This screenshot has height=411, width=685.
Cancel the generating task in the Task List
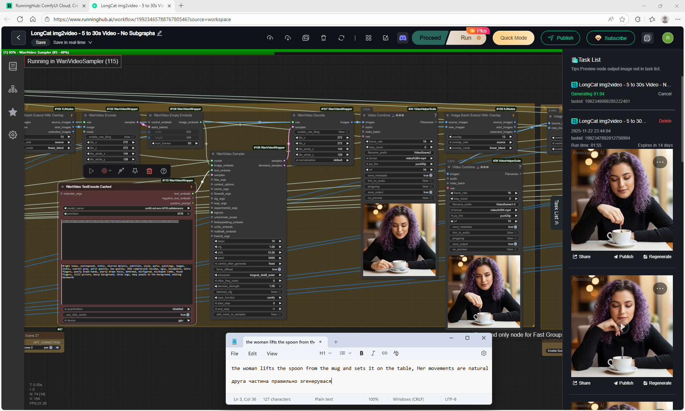pos(664,94)
